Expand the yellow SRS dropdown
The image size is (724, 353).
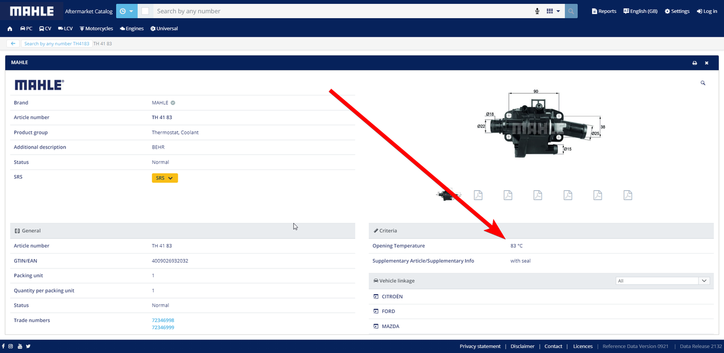[x=165, y=178]
